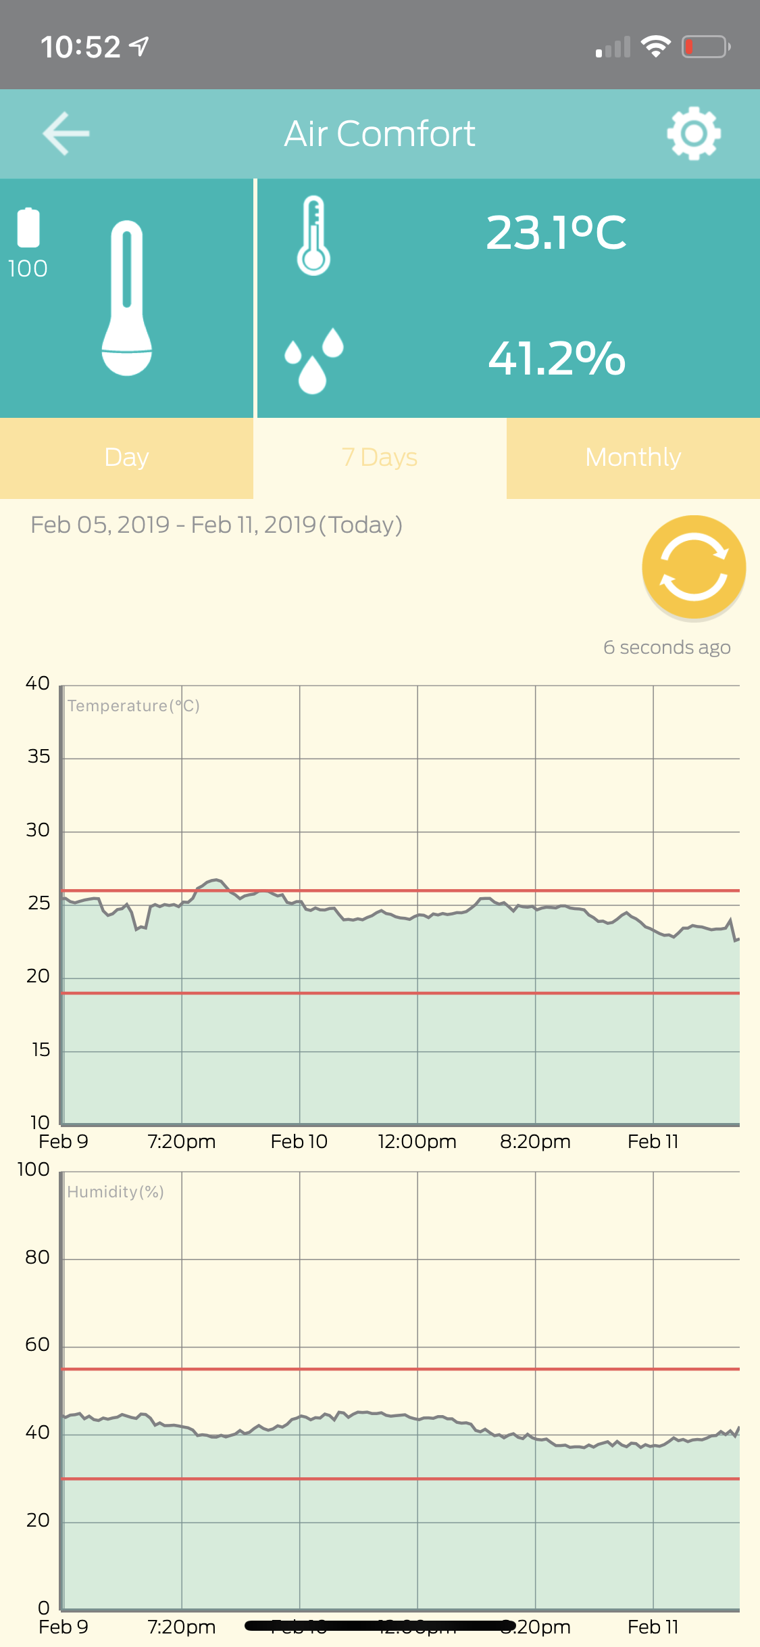760x1647 pixels.
Task: Tap the battery level icon
Action: (x=28, y=228)
